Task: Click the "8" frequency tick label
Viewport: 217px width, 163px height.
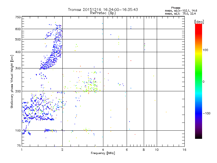Action: [x=144, y=150]
